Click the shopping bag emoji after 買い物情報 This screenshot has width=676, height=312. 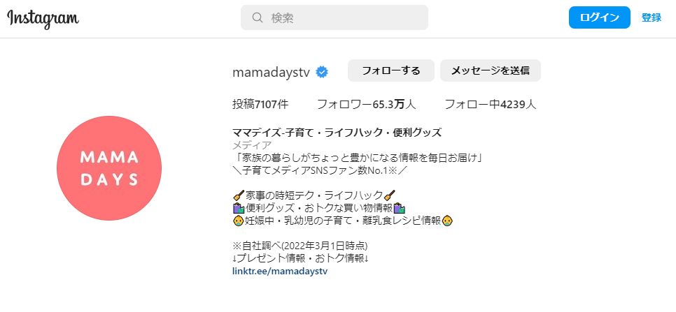tap(399, 209)
